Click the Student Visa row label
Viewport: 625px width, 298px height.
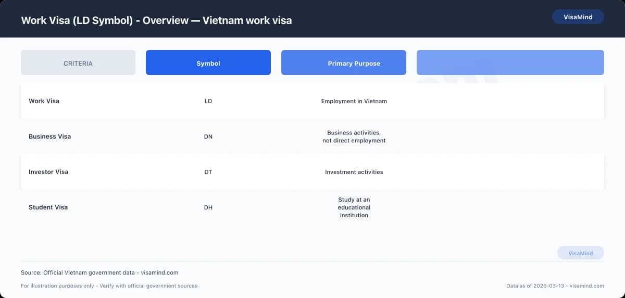pos(48,207)
